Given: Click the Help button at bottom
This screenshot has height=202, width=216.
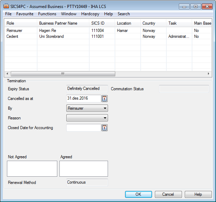Looking at the screenshot, I should 198,194.
